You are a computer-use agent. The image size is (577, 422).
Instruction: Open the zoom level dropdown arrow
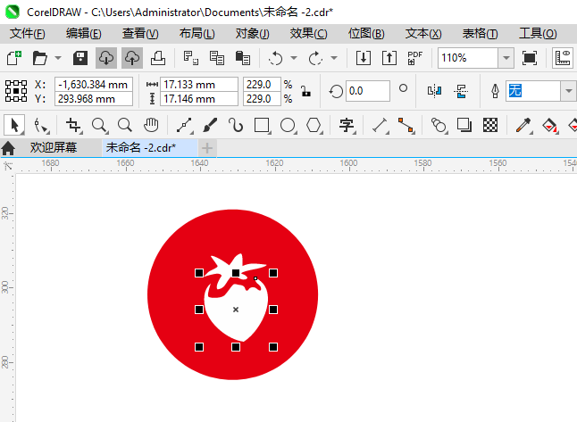[x=506, y=58]
